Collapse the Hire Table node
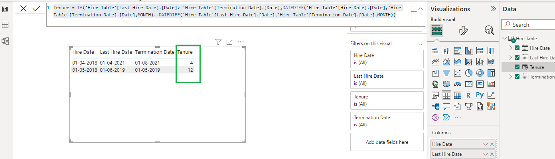 pyautogui.click(x=505, y=39)
